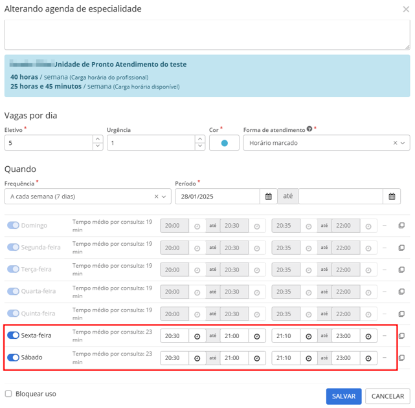The image size is (415, 408).
Task: Copy Sábado schedule using copy icon
Action: (401, 358)
